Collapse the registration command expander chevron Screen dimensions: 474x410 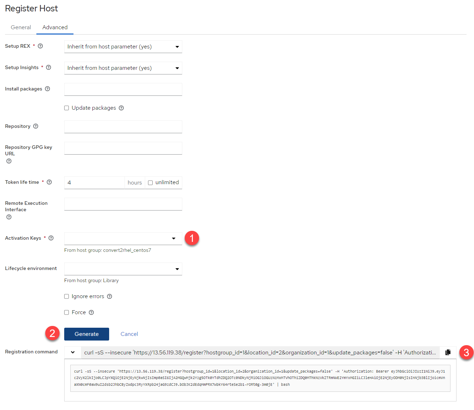click(73, 352)
